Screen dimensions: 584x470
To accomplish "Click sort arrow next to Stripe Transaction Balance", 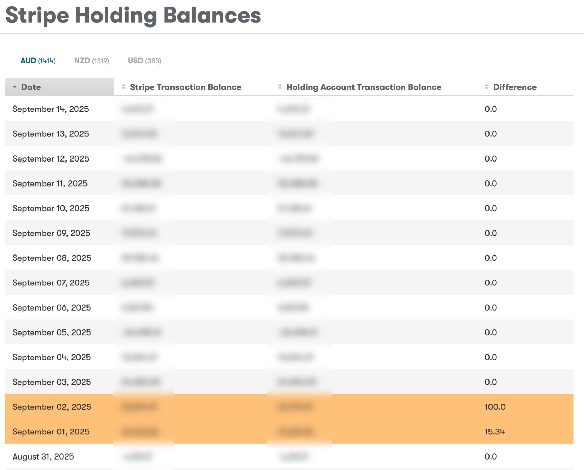I will coord(123,87).
